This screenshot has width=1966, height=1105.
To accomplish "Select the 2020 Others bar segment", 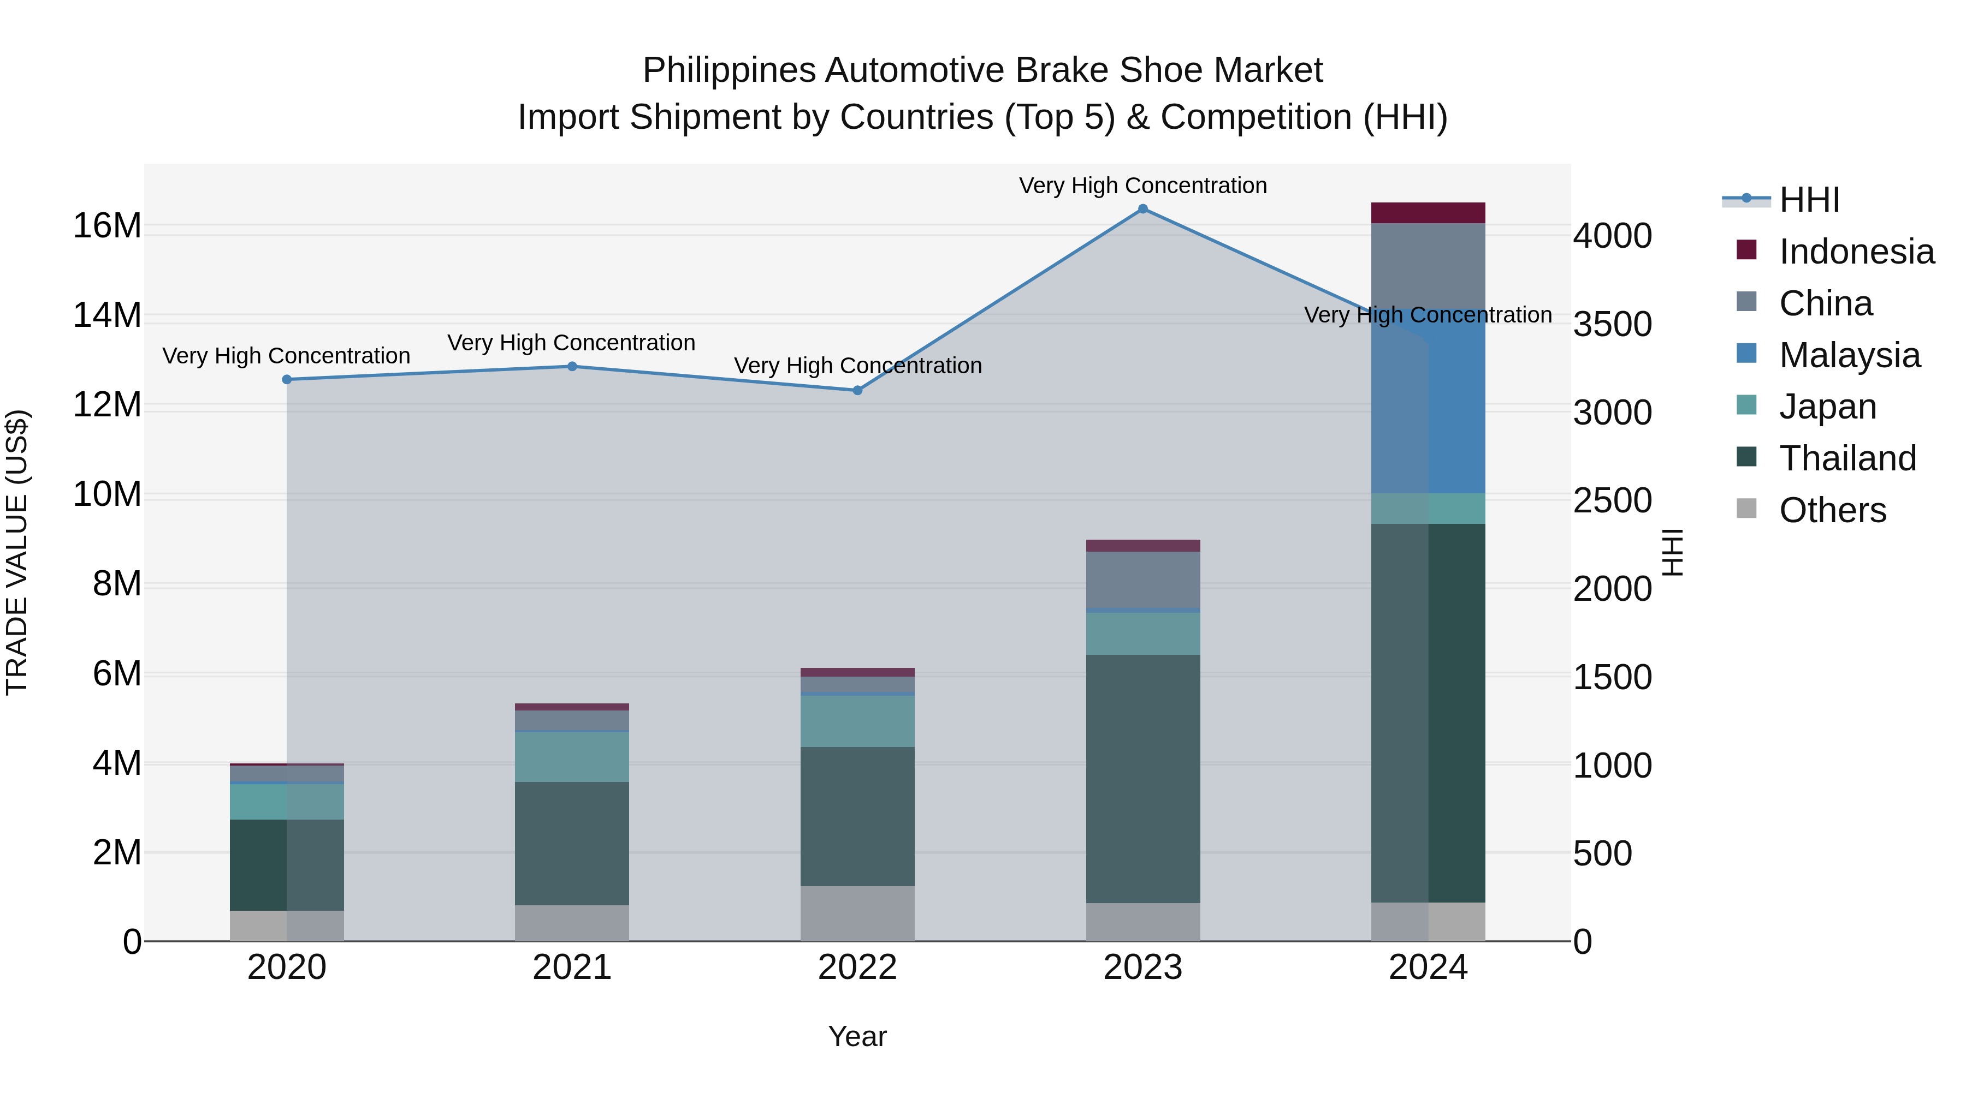I will pos(287,926).
